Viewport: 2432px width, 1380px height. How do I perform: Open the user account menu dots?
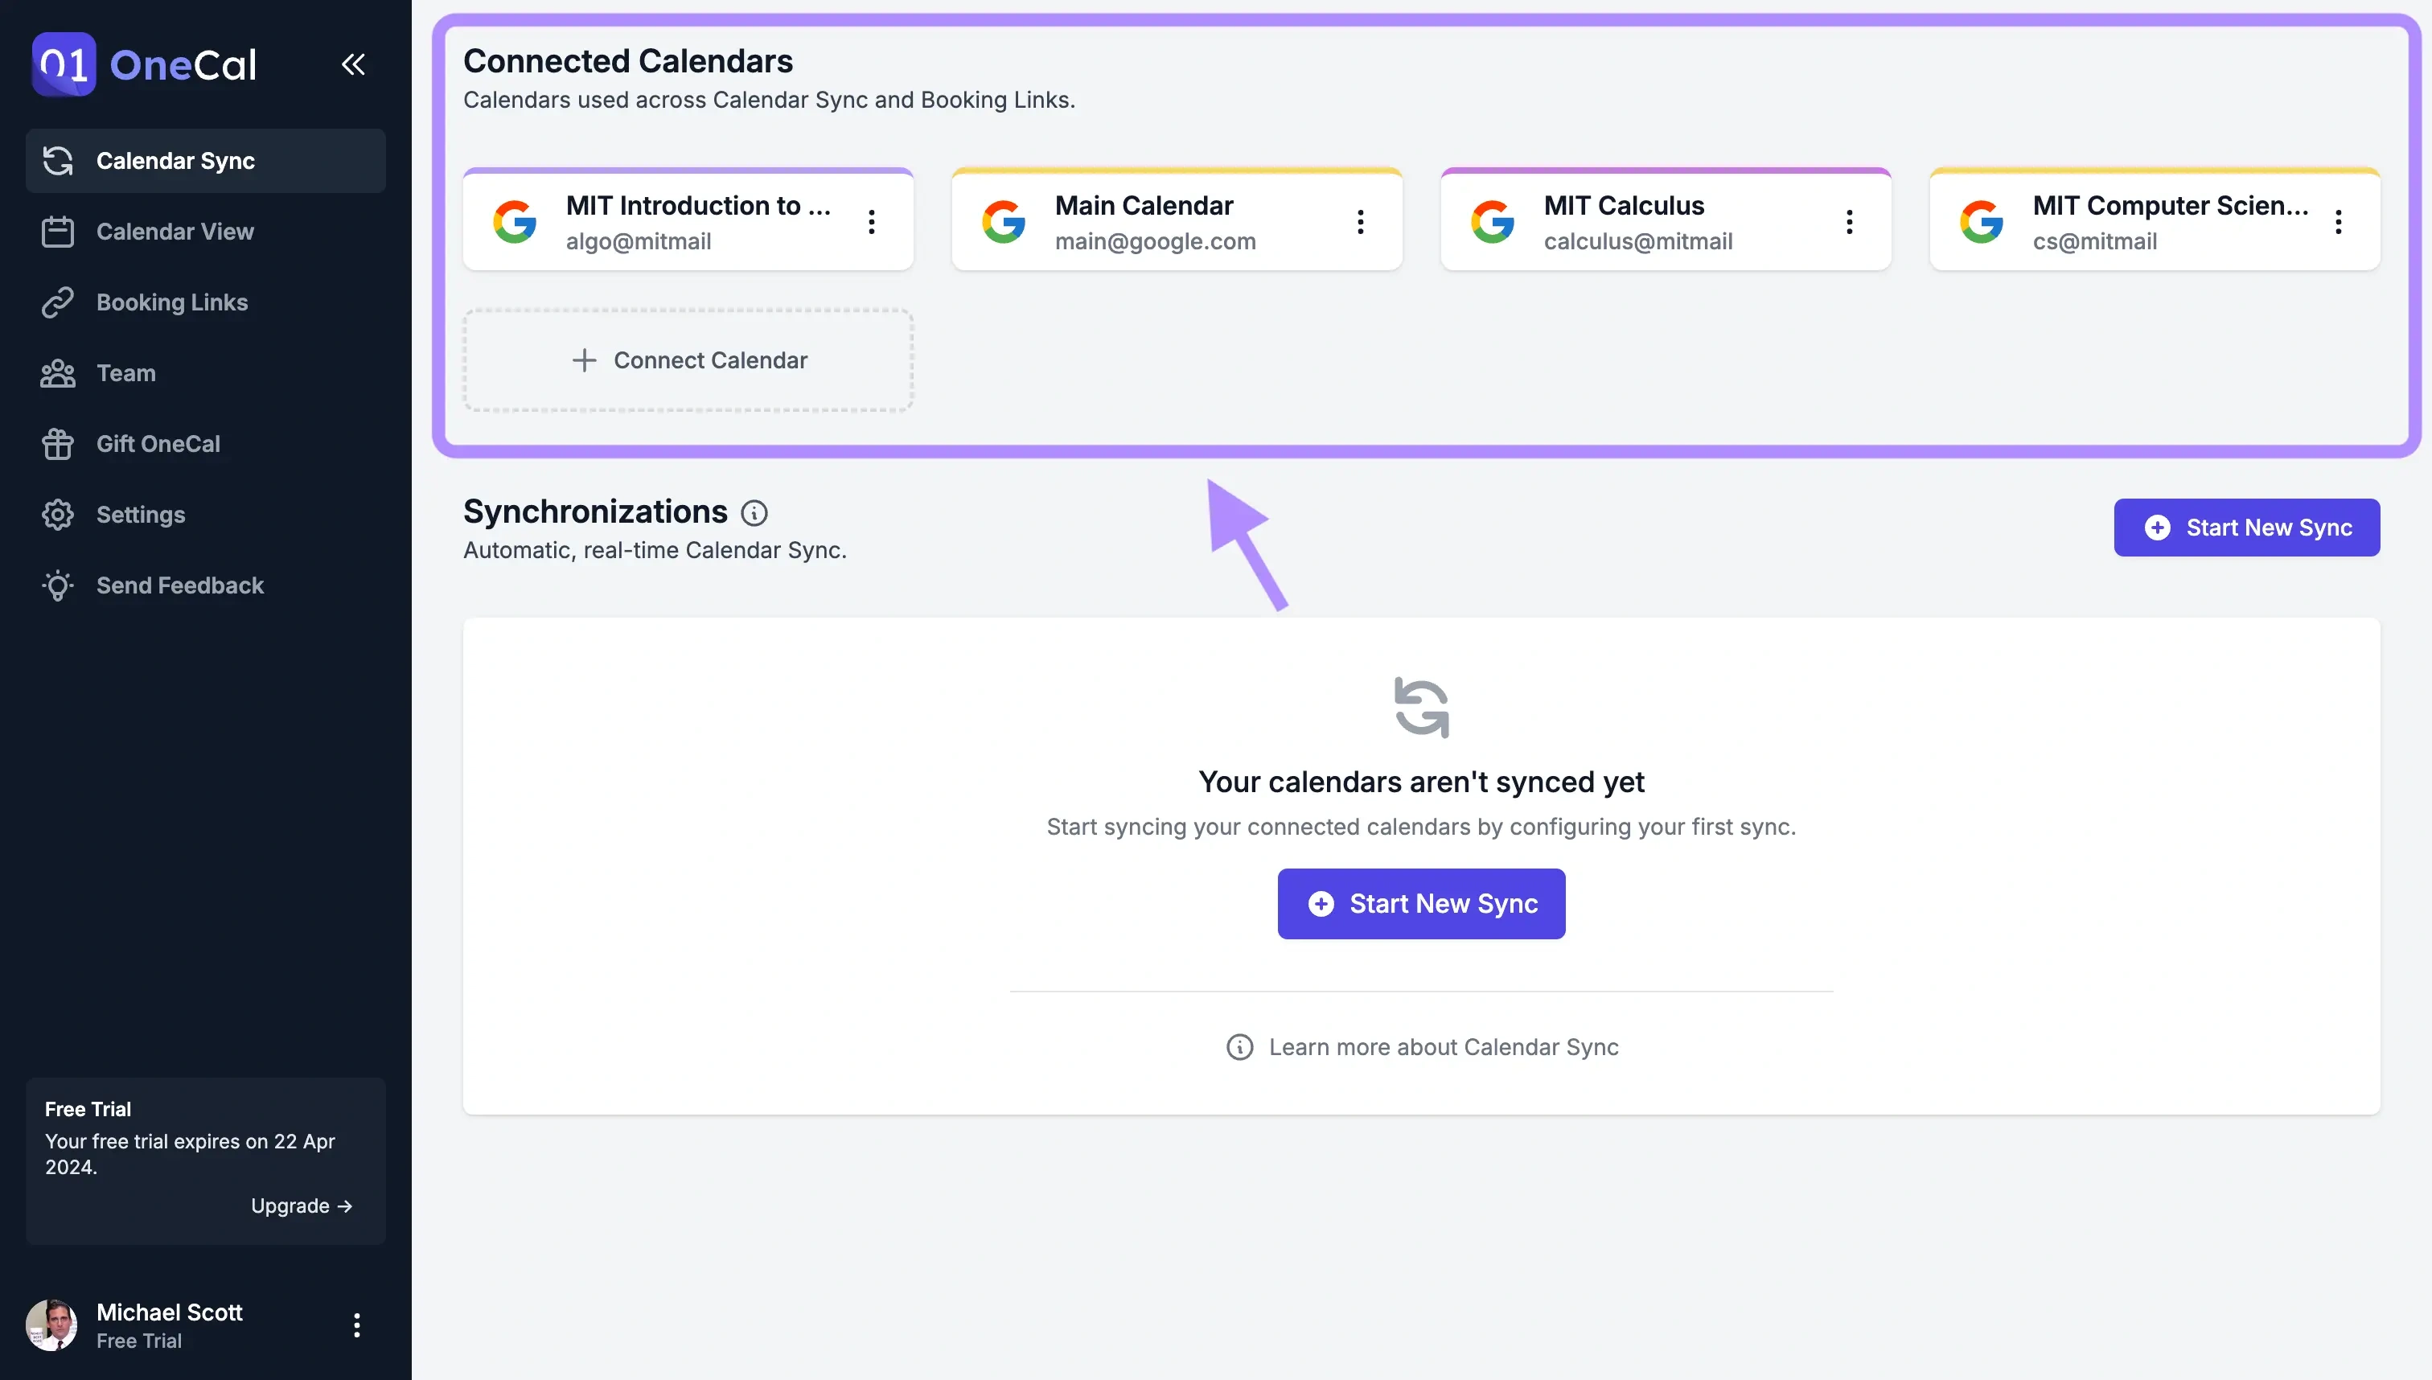tap(356, 1325)
